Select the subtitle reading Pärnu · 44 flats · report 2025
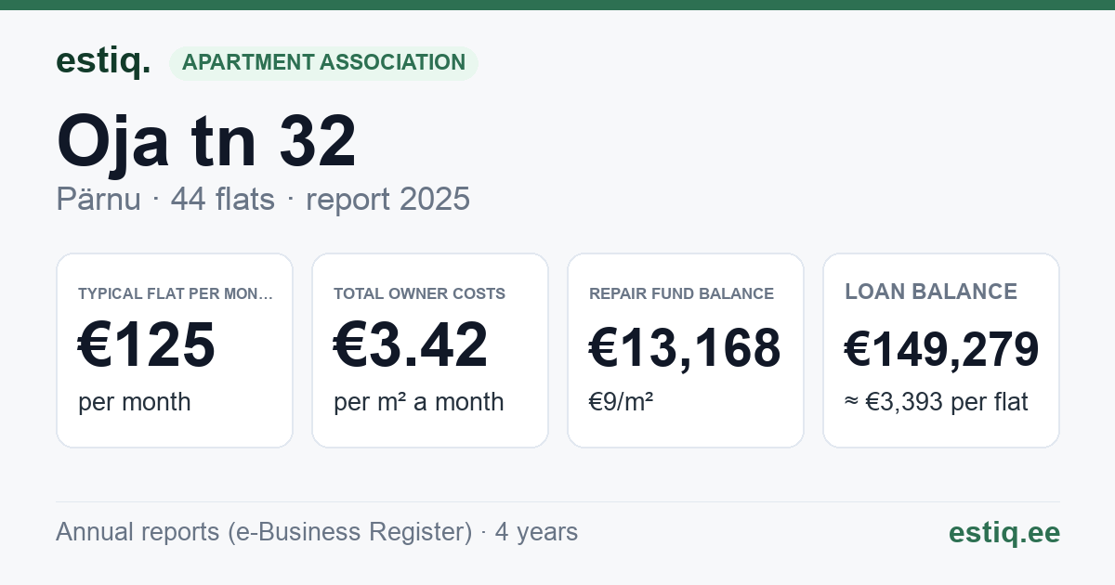 point(263,199)
